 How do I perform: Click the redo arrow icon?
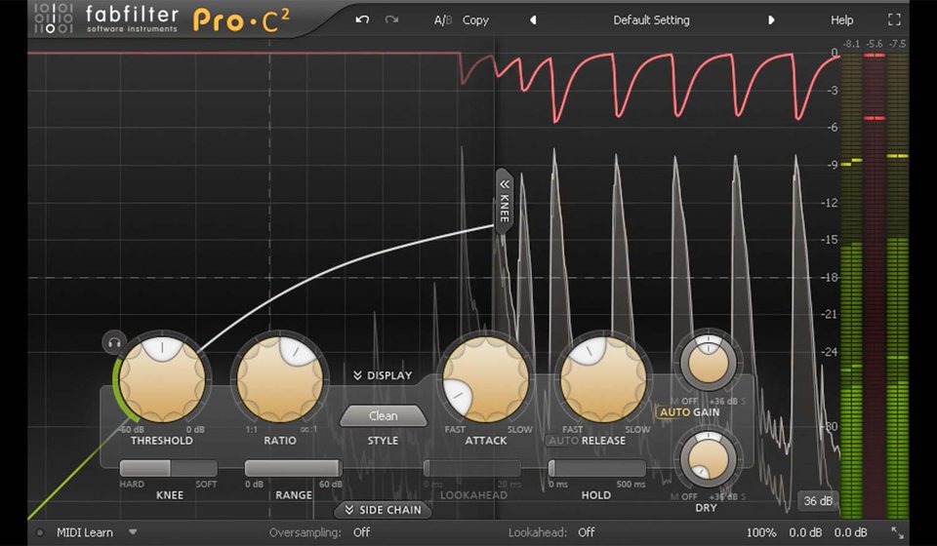click(392, 19)
